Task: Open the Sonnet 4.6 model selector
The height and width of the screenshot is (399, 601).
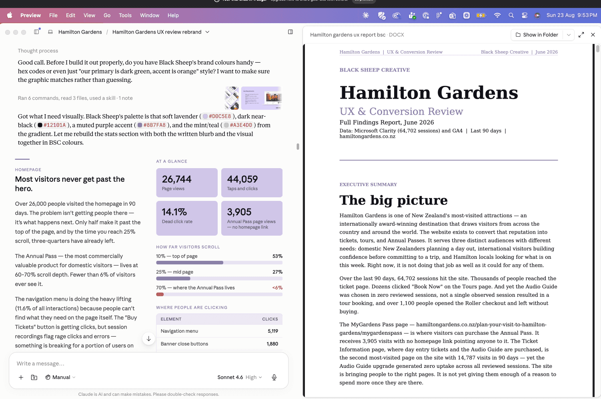Action: 240,377
